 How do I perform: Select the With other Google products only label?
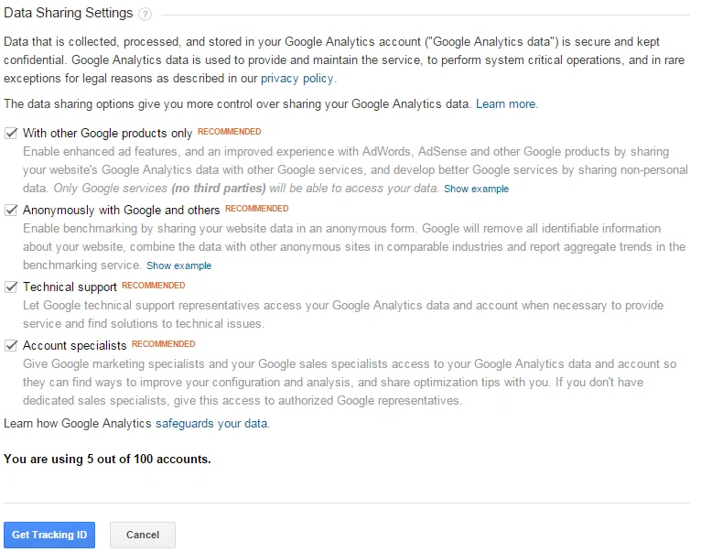click(x=107, y=134)
